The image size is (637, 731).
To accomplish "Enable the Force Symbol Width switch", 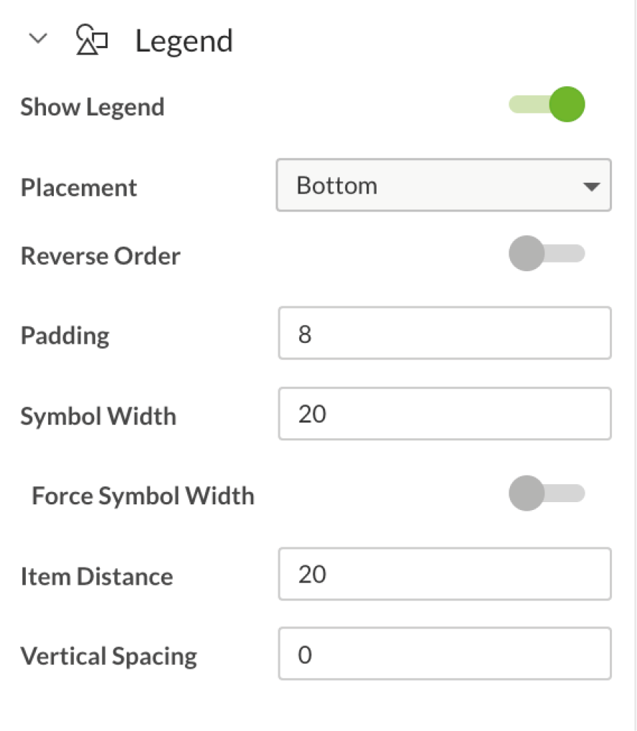I will coord(547,494).
